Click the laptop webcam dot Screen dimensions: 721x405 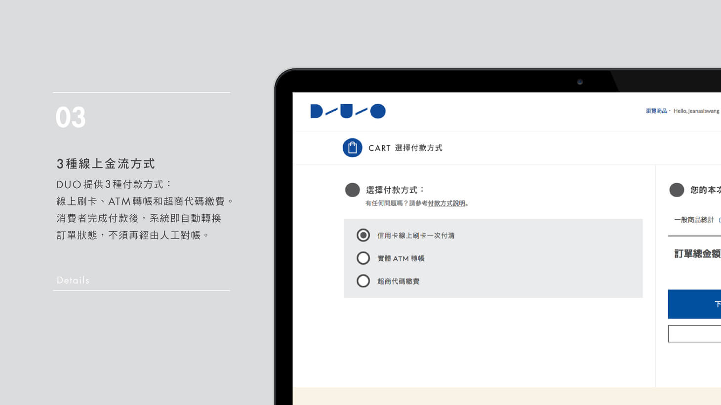coord(580,82)
